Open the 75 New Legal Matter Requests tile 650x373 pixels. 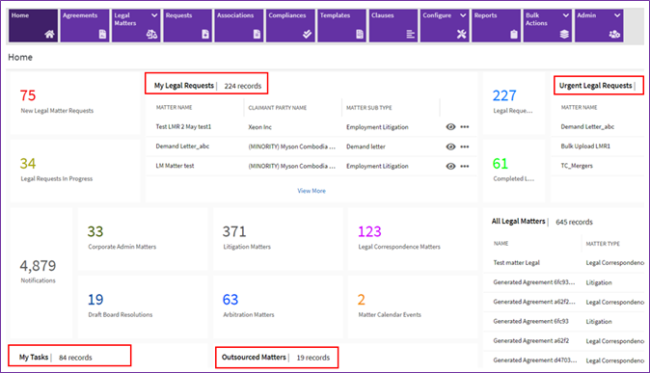coord(75,102)
